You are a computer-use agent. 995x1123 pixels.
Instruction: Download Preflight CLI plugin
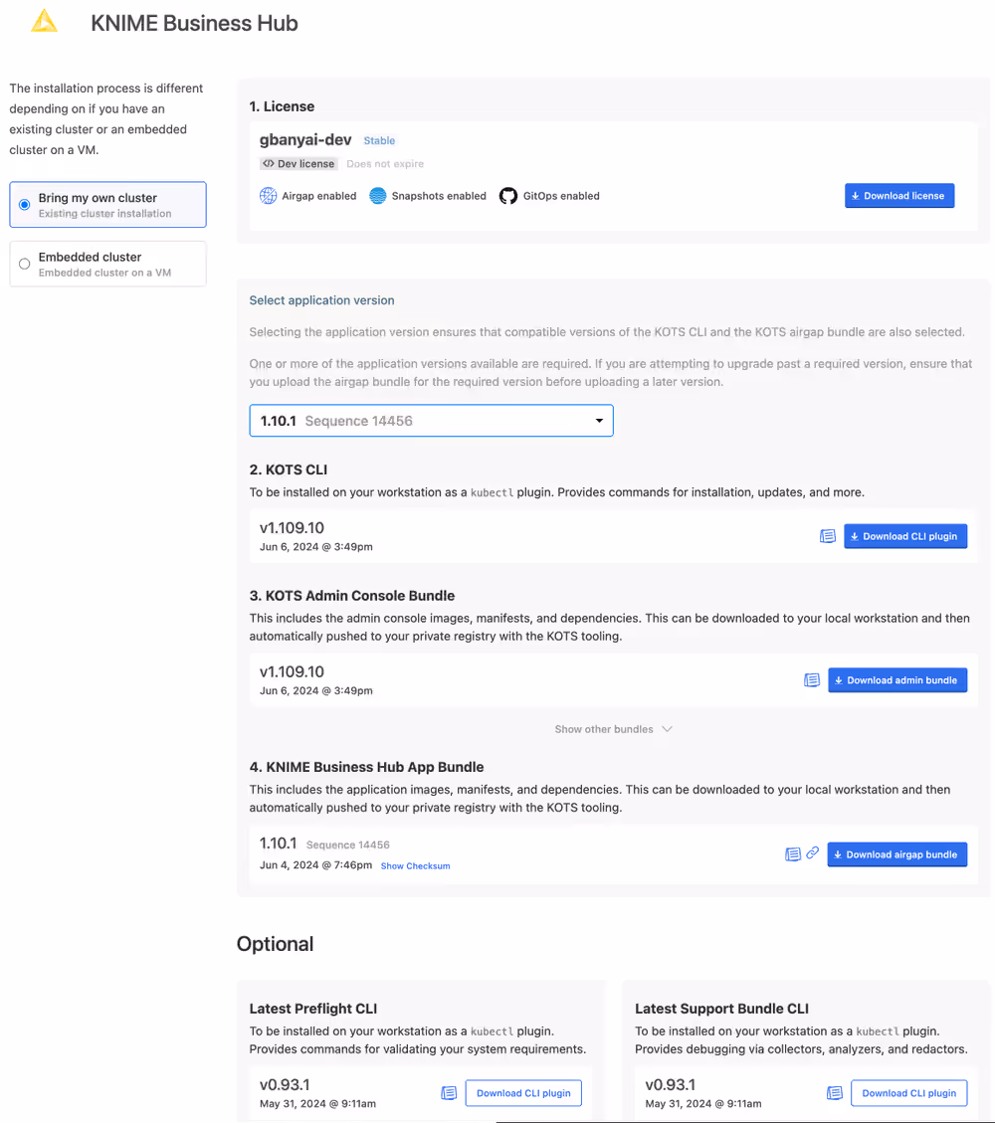coord(523,1093)
